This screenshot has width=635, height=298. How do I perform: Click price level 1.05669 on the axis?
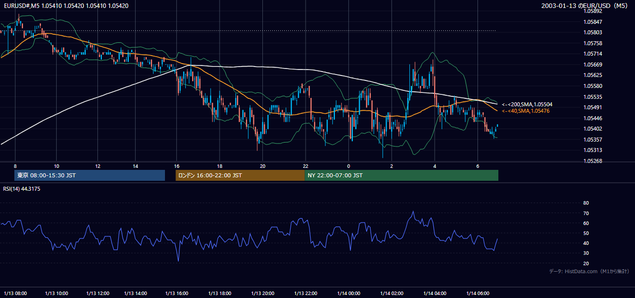tap(593, 65)
